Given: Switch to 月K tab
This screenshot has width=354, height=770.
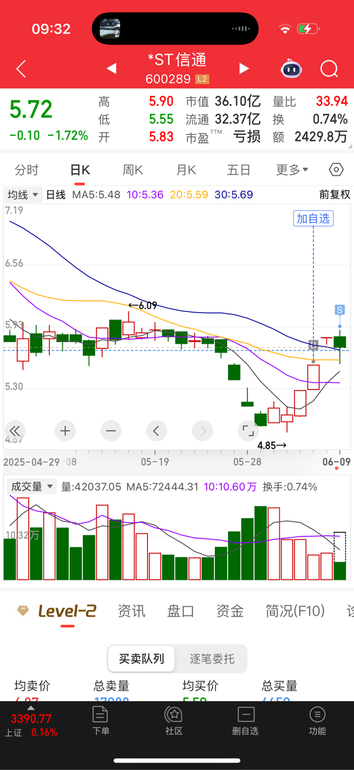Looking at the screenshot, I should 186,170.
